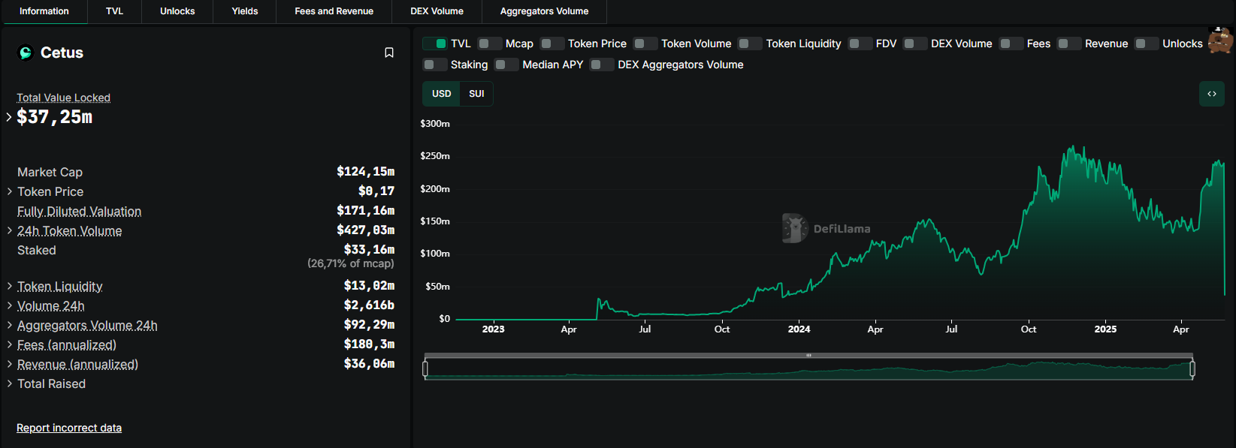Switch to the Yields tab
Image resolution: width=1236 pixels, height=448 pixels.
pyautogui.click(x=245, y=11)
